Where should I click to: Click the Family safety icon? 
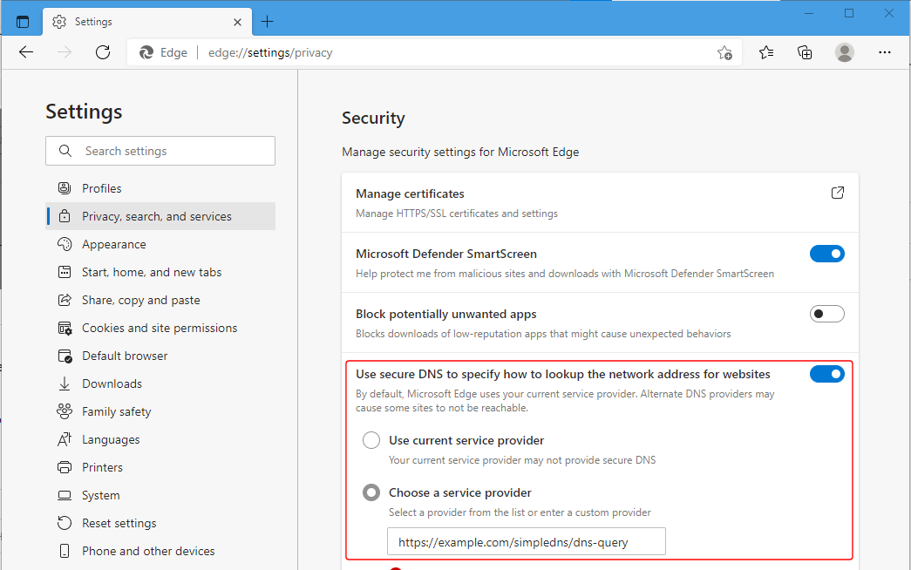[x=65, y=411]
